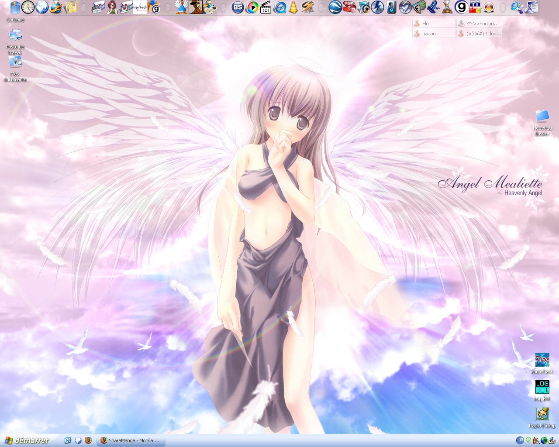559x447 pixels.
Task: Open the clapperboard film strip dock icon
Action: coord(98,7)
